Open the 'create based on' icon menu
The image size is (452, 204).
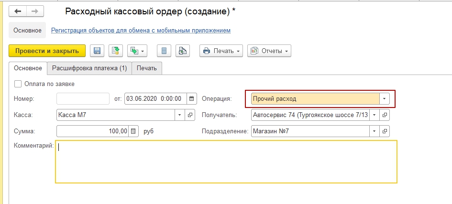[137, 51]
